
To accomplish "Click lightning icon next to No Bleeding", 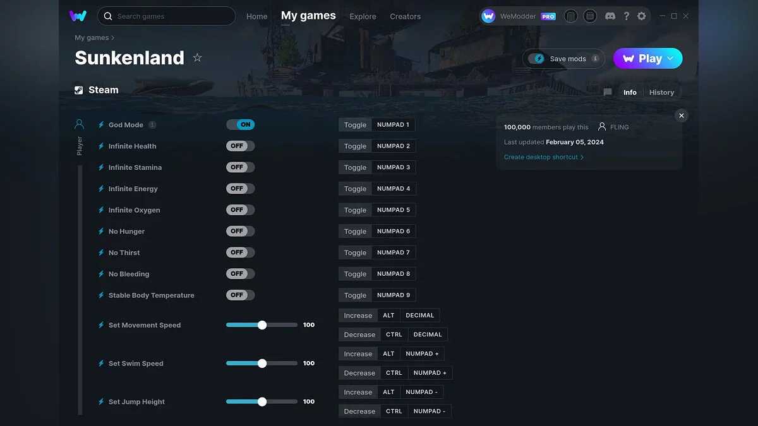I will click(101, 274).
